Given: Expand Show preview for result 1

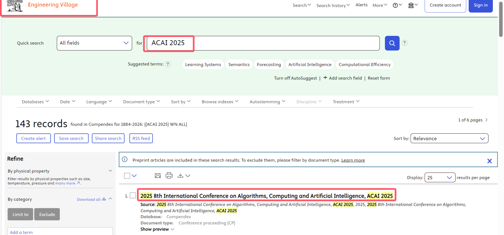Looking at the screenshot, I should pyautogui.click(x=157, y=229).
